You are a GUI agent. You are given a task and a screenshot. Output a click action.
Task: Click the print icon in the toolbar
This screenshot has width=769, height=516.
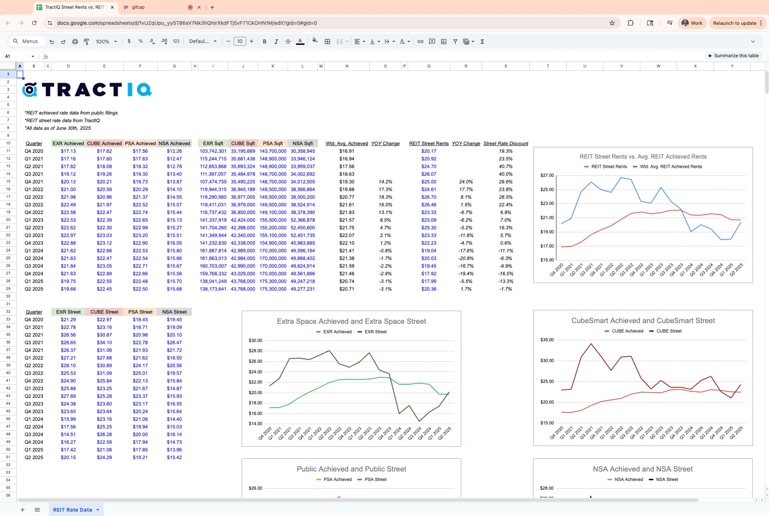pyautogui.click(x=75, y=42)
